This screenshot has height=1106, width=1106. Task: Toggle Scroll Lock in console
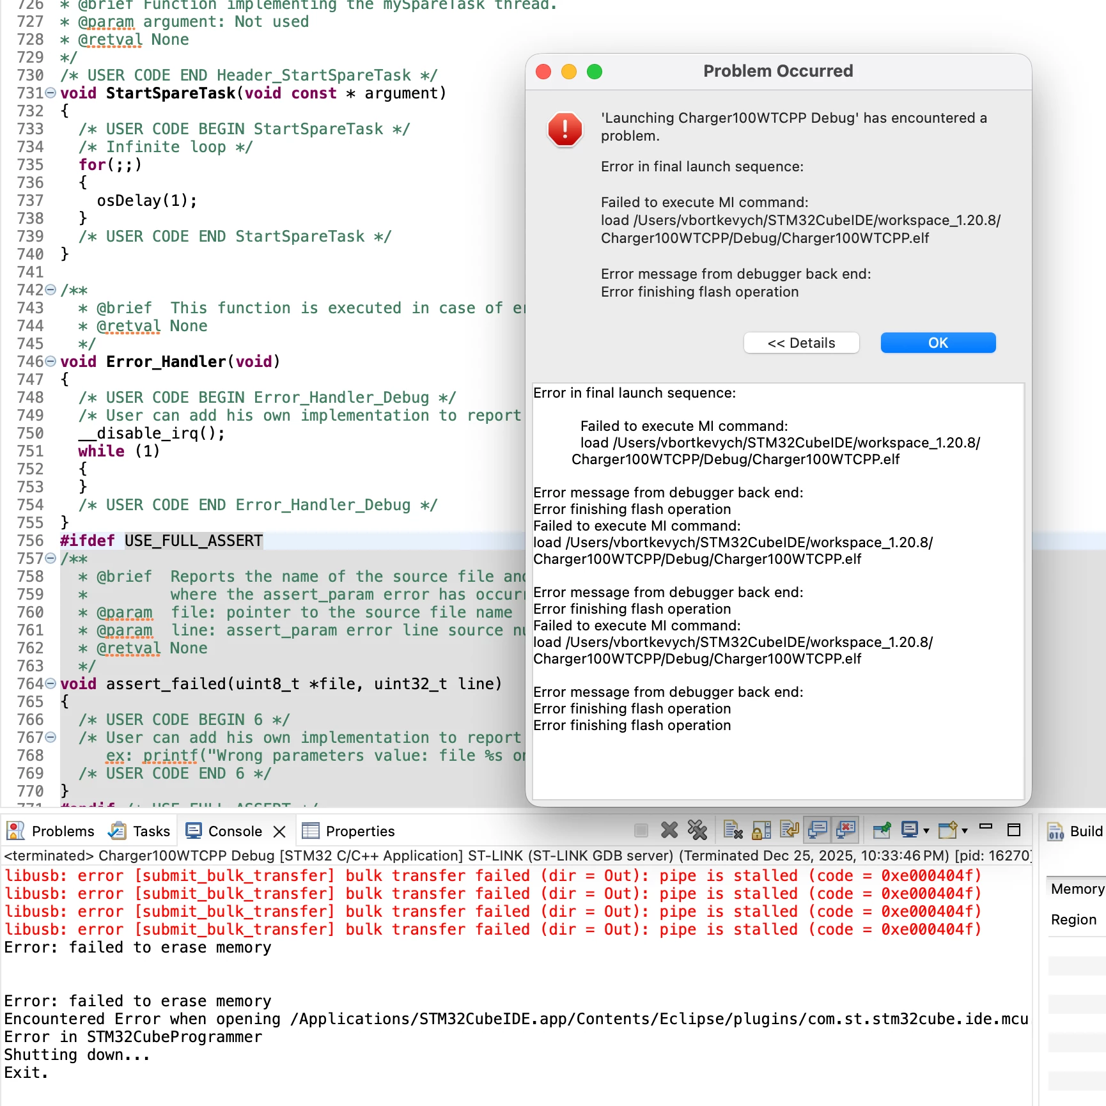[761, 830]
